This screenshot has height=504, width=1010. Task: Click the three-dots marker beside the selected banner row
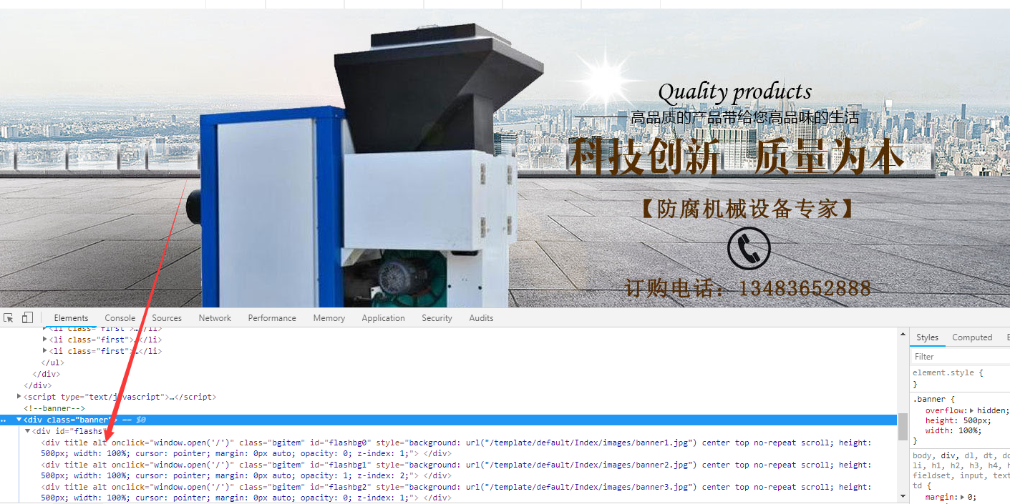(4, 420)
